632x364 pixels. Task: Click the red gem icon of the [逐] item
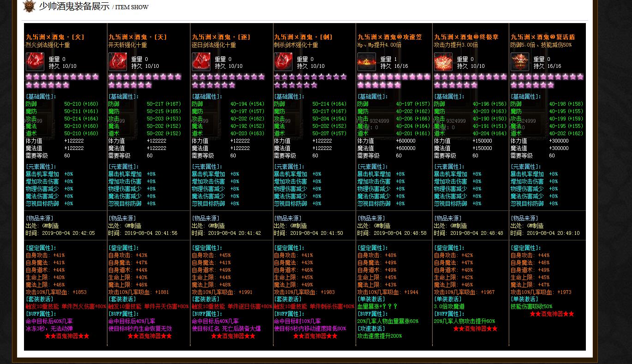(x=201, y=62)
